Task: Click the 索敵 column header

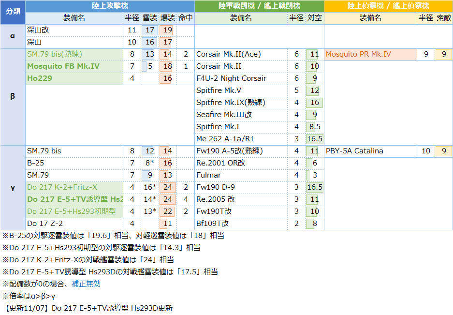Action: 443,18
